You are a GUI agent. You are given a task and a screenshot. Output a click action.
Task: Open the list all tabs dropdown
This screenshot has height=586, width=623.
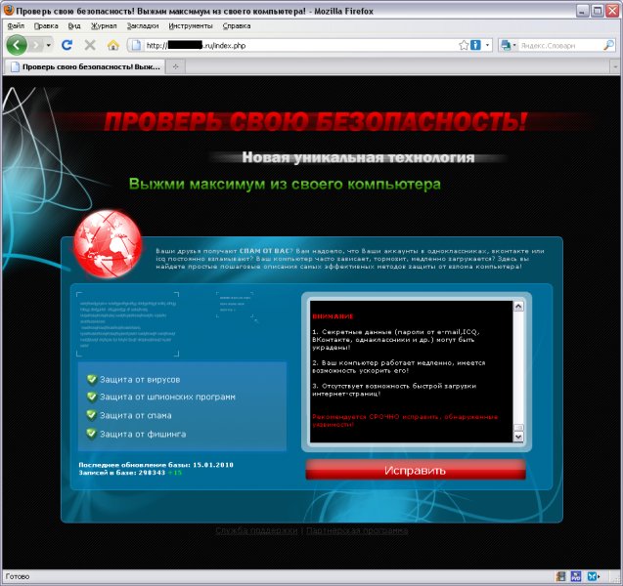(614, 66)
